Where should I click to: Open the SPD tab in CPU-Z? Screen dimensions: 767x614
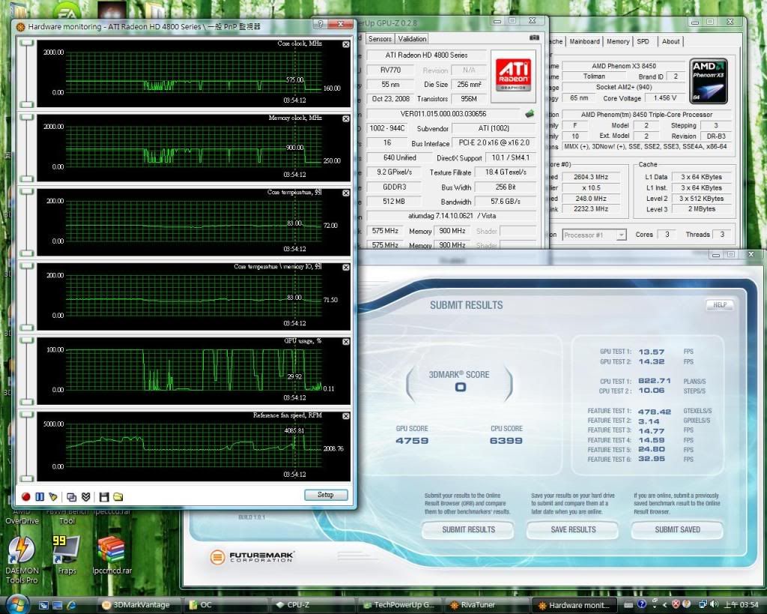643,42
